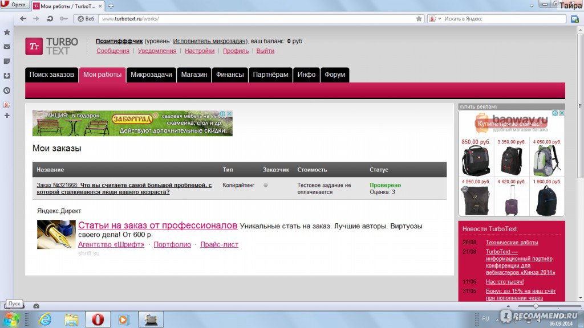Open Windows Explorer folder from the taskbar
The image size is (584, 328).
(x=71, y=319)
